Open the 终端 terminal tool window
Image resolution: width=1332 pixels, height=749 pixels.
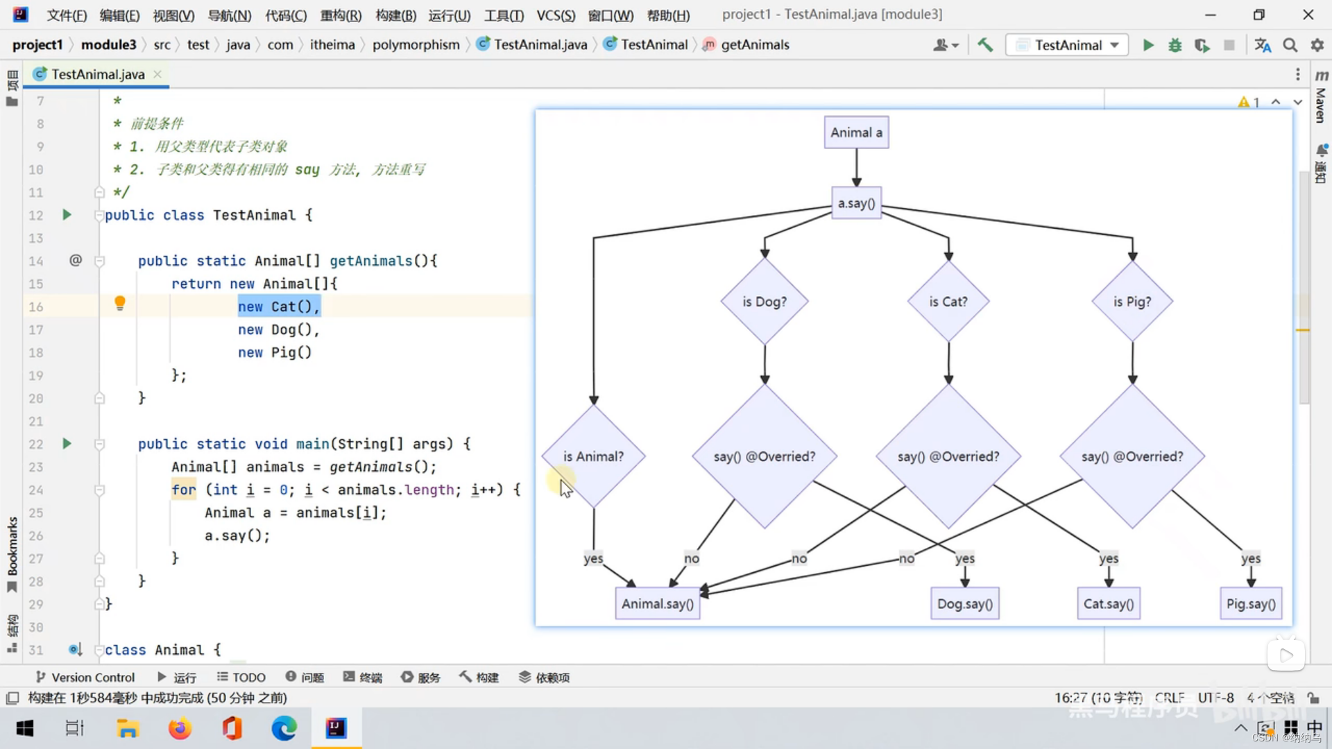[363, 678]
